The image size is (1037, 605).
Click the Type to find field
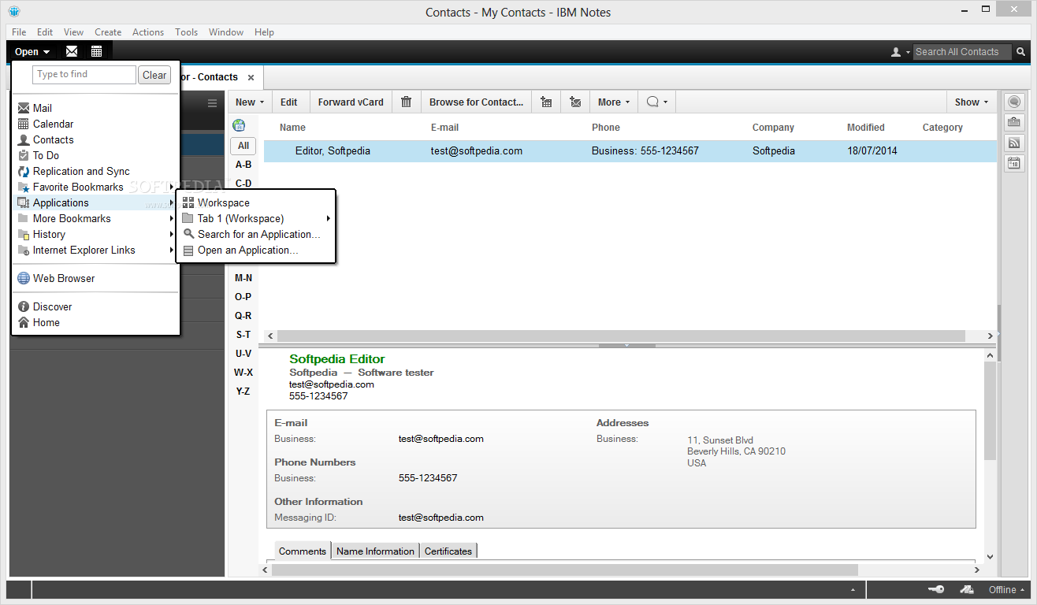click(84, 75)
